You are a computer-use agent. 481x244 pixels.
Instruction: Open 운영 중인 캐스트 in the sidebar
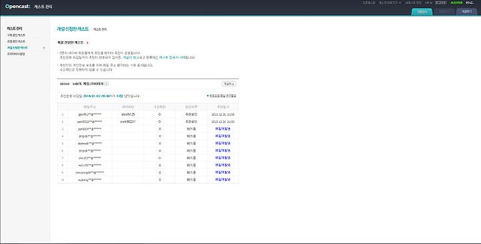(x=16, y=41)
